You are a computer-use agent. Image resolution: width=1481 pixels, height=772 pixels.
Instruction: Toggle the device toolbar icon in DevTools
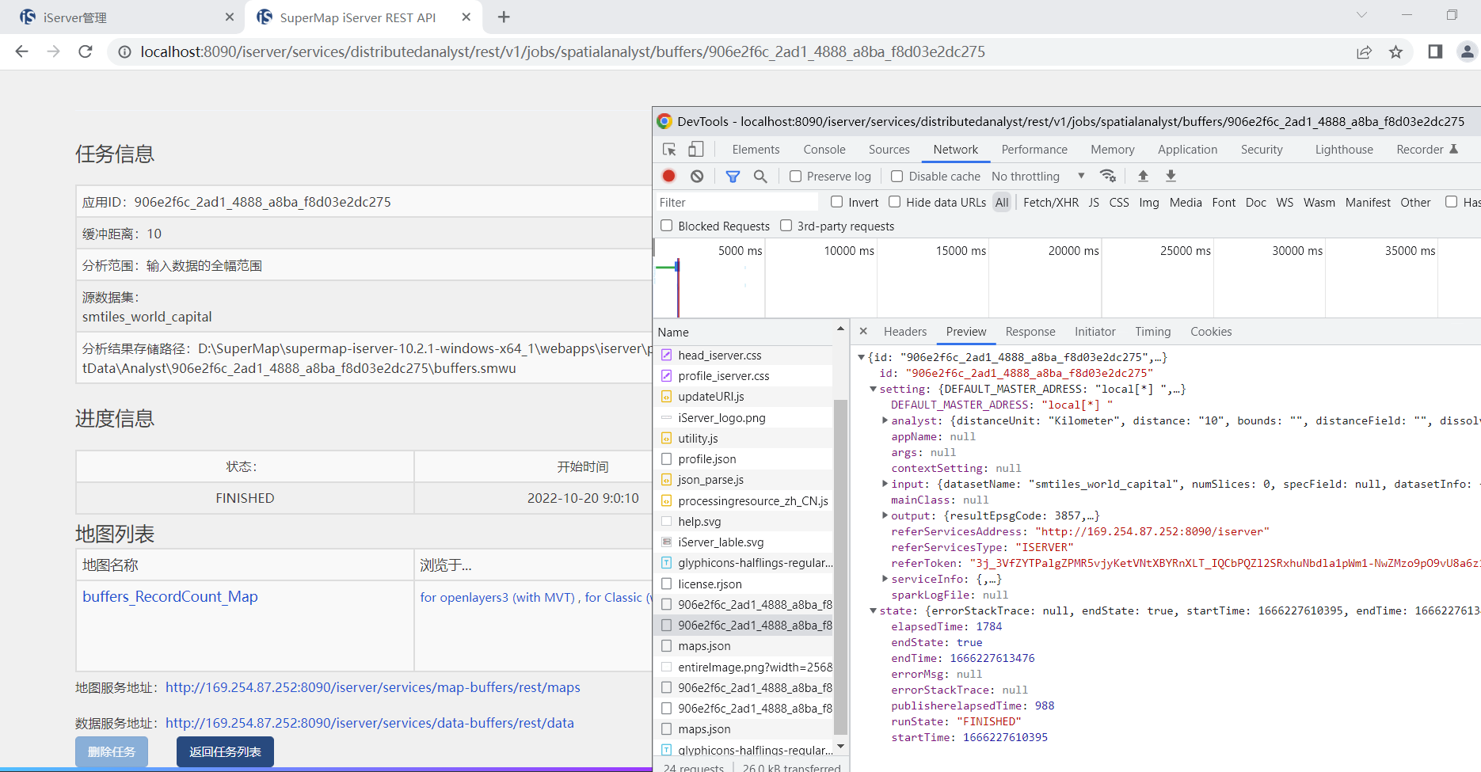click(x=695, y=150)
